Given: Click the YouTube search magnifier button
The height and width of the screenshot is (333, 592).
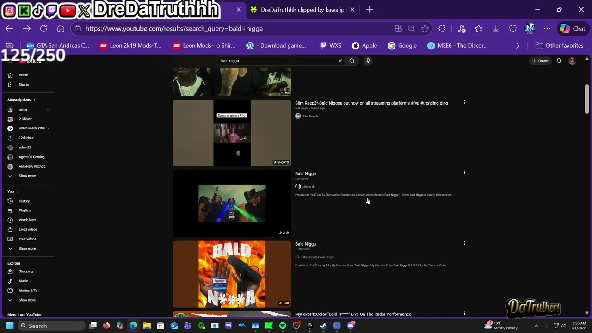Looking at the screenshot, I should coord(352,61).
